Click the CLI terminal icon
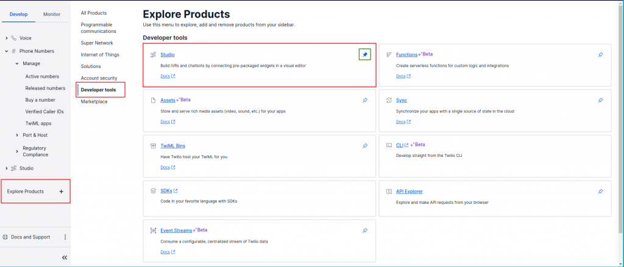Viewport: 624px width, 267px height. click(x=389, y=145)
